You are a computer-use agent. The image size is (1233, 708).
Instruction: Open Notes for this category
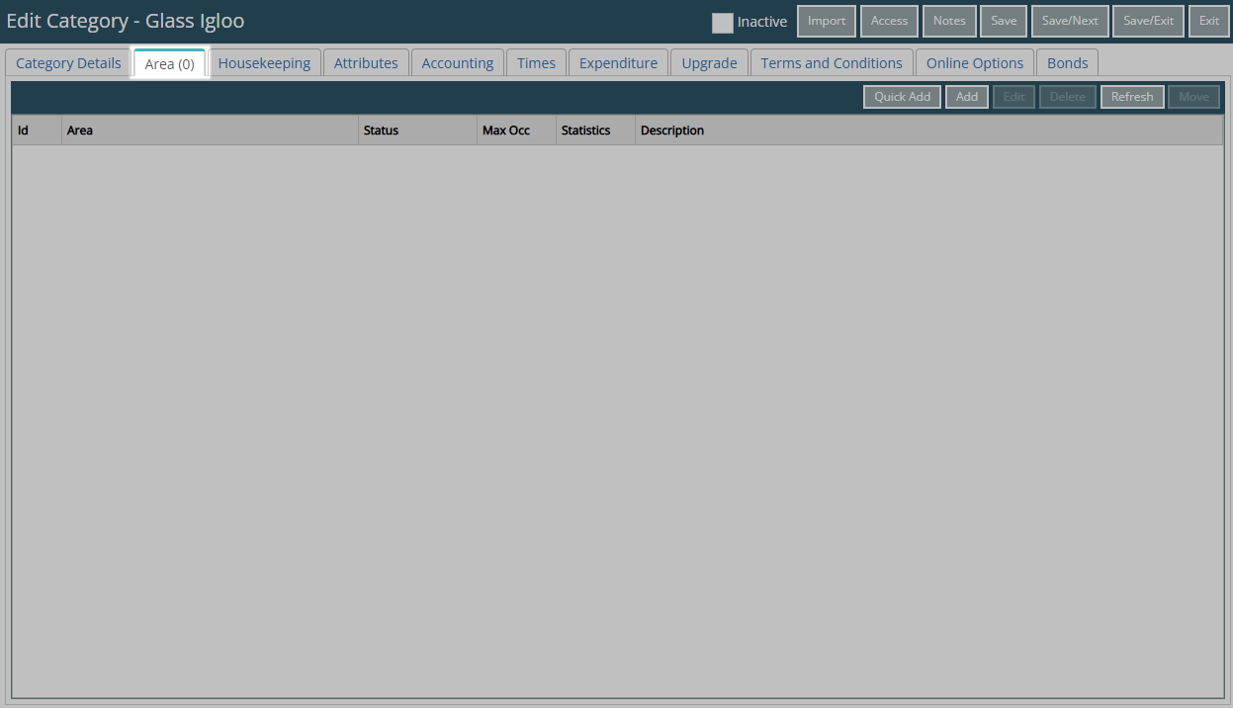[x=949, y=21]
